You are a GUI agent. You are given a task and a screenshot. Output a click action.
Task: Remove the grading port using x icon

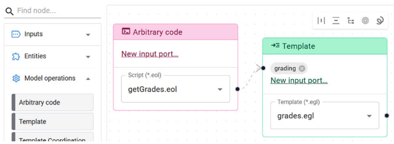point(302,68)
